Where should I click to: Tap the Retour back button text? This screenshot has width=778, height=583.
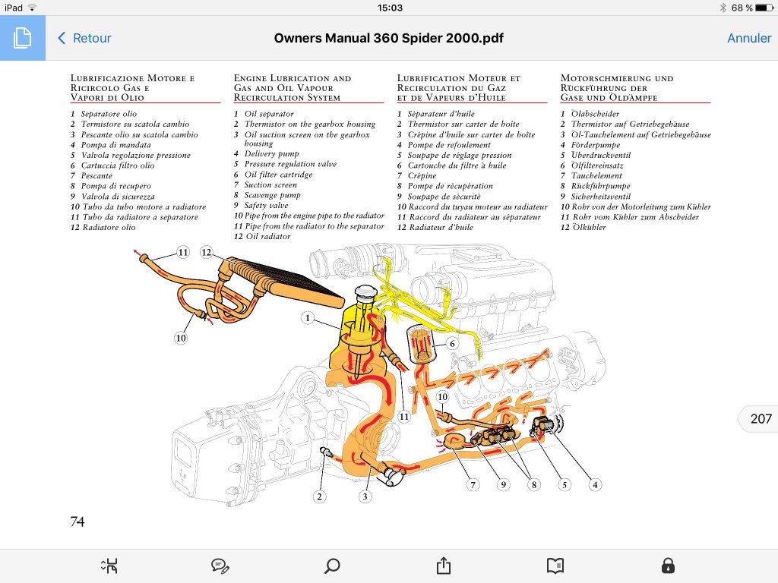coord(92,38)
